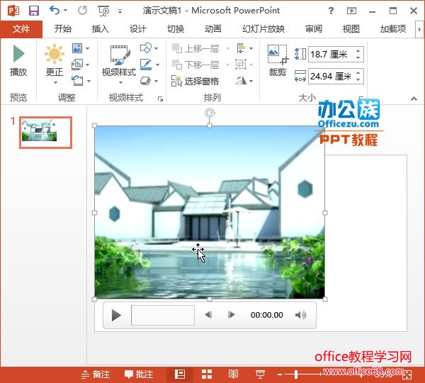Open Customize Quick Access Toolbar dropdown
The height and width of the screenshot is (383, 425).
tap(120, 11)
